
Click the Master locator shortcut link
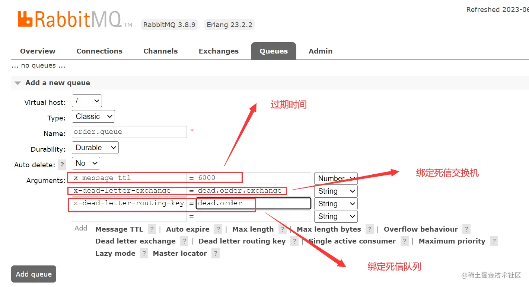[x=180, y=253]
